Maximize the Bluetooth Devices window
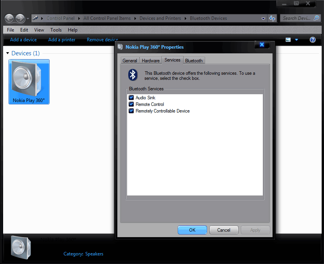The height and width of the screenshot is (264, 324). (x=296, y=4)
